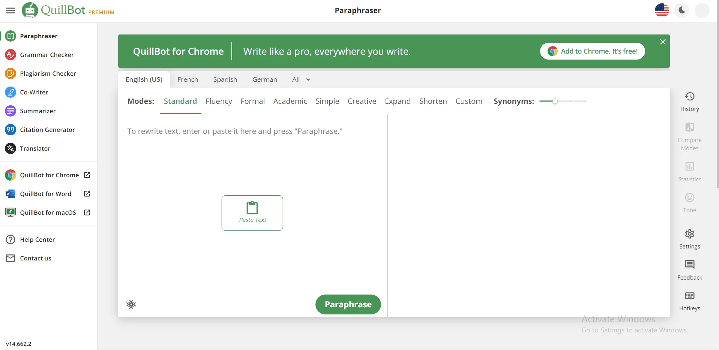This screenshot has height=350, width=719.
Task: Open QuillBot for Chrome link
Action: coord(49,175)
